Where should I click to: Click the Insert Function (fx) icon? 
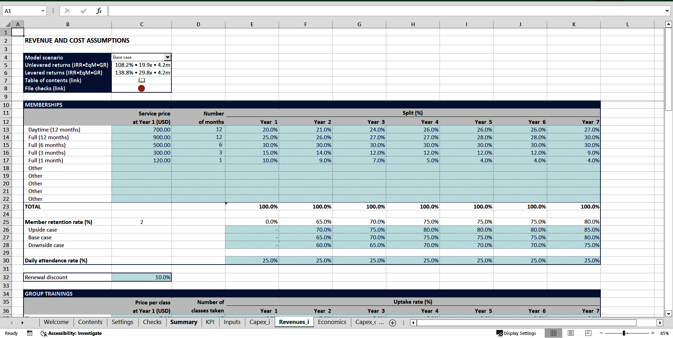[99, 10]
